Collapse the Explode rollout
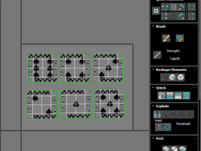 153,106
